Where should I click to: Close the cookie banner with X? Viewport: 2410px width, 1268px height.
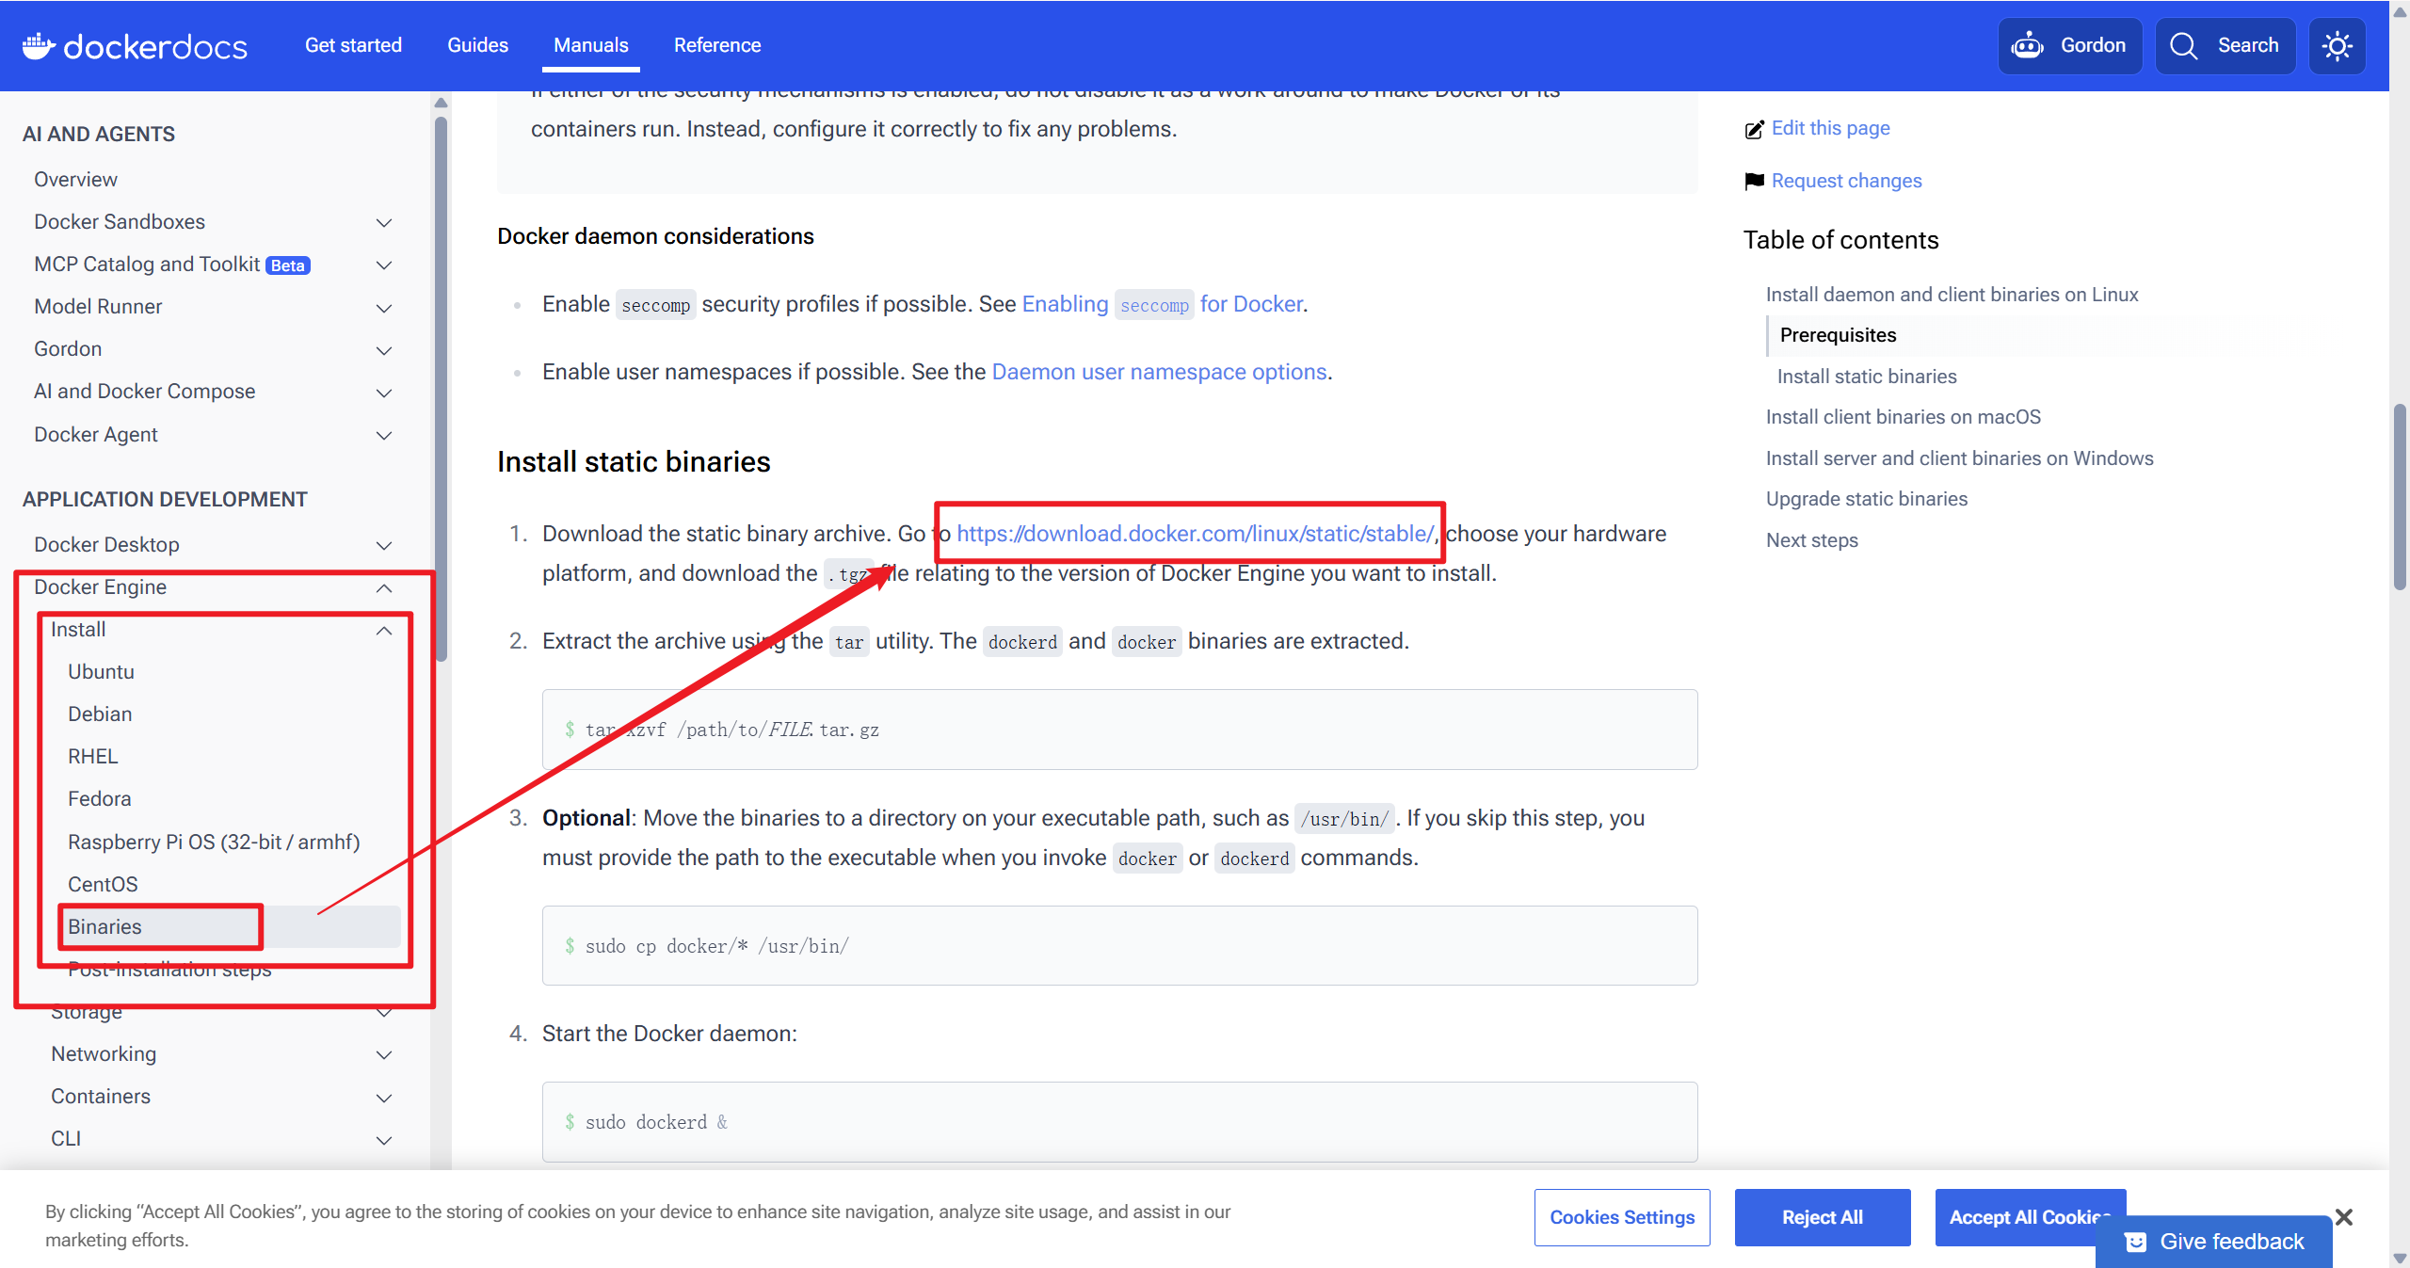coord(2344,1216)
